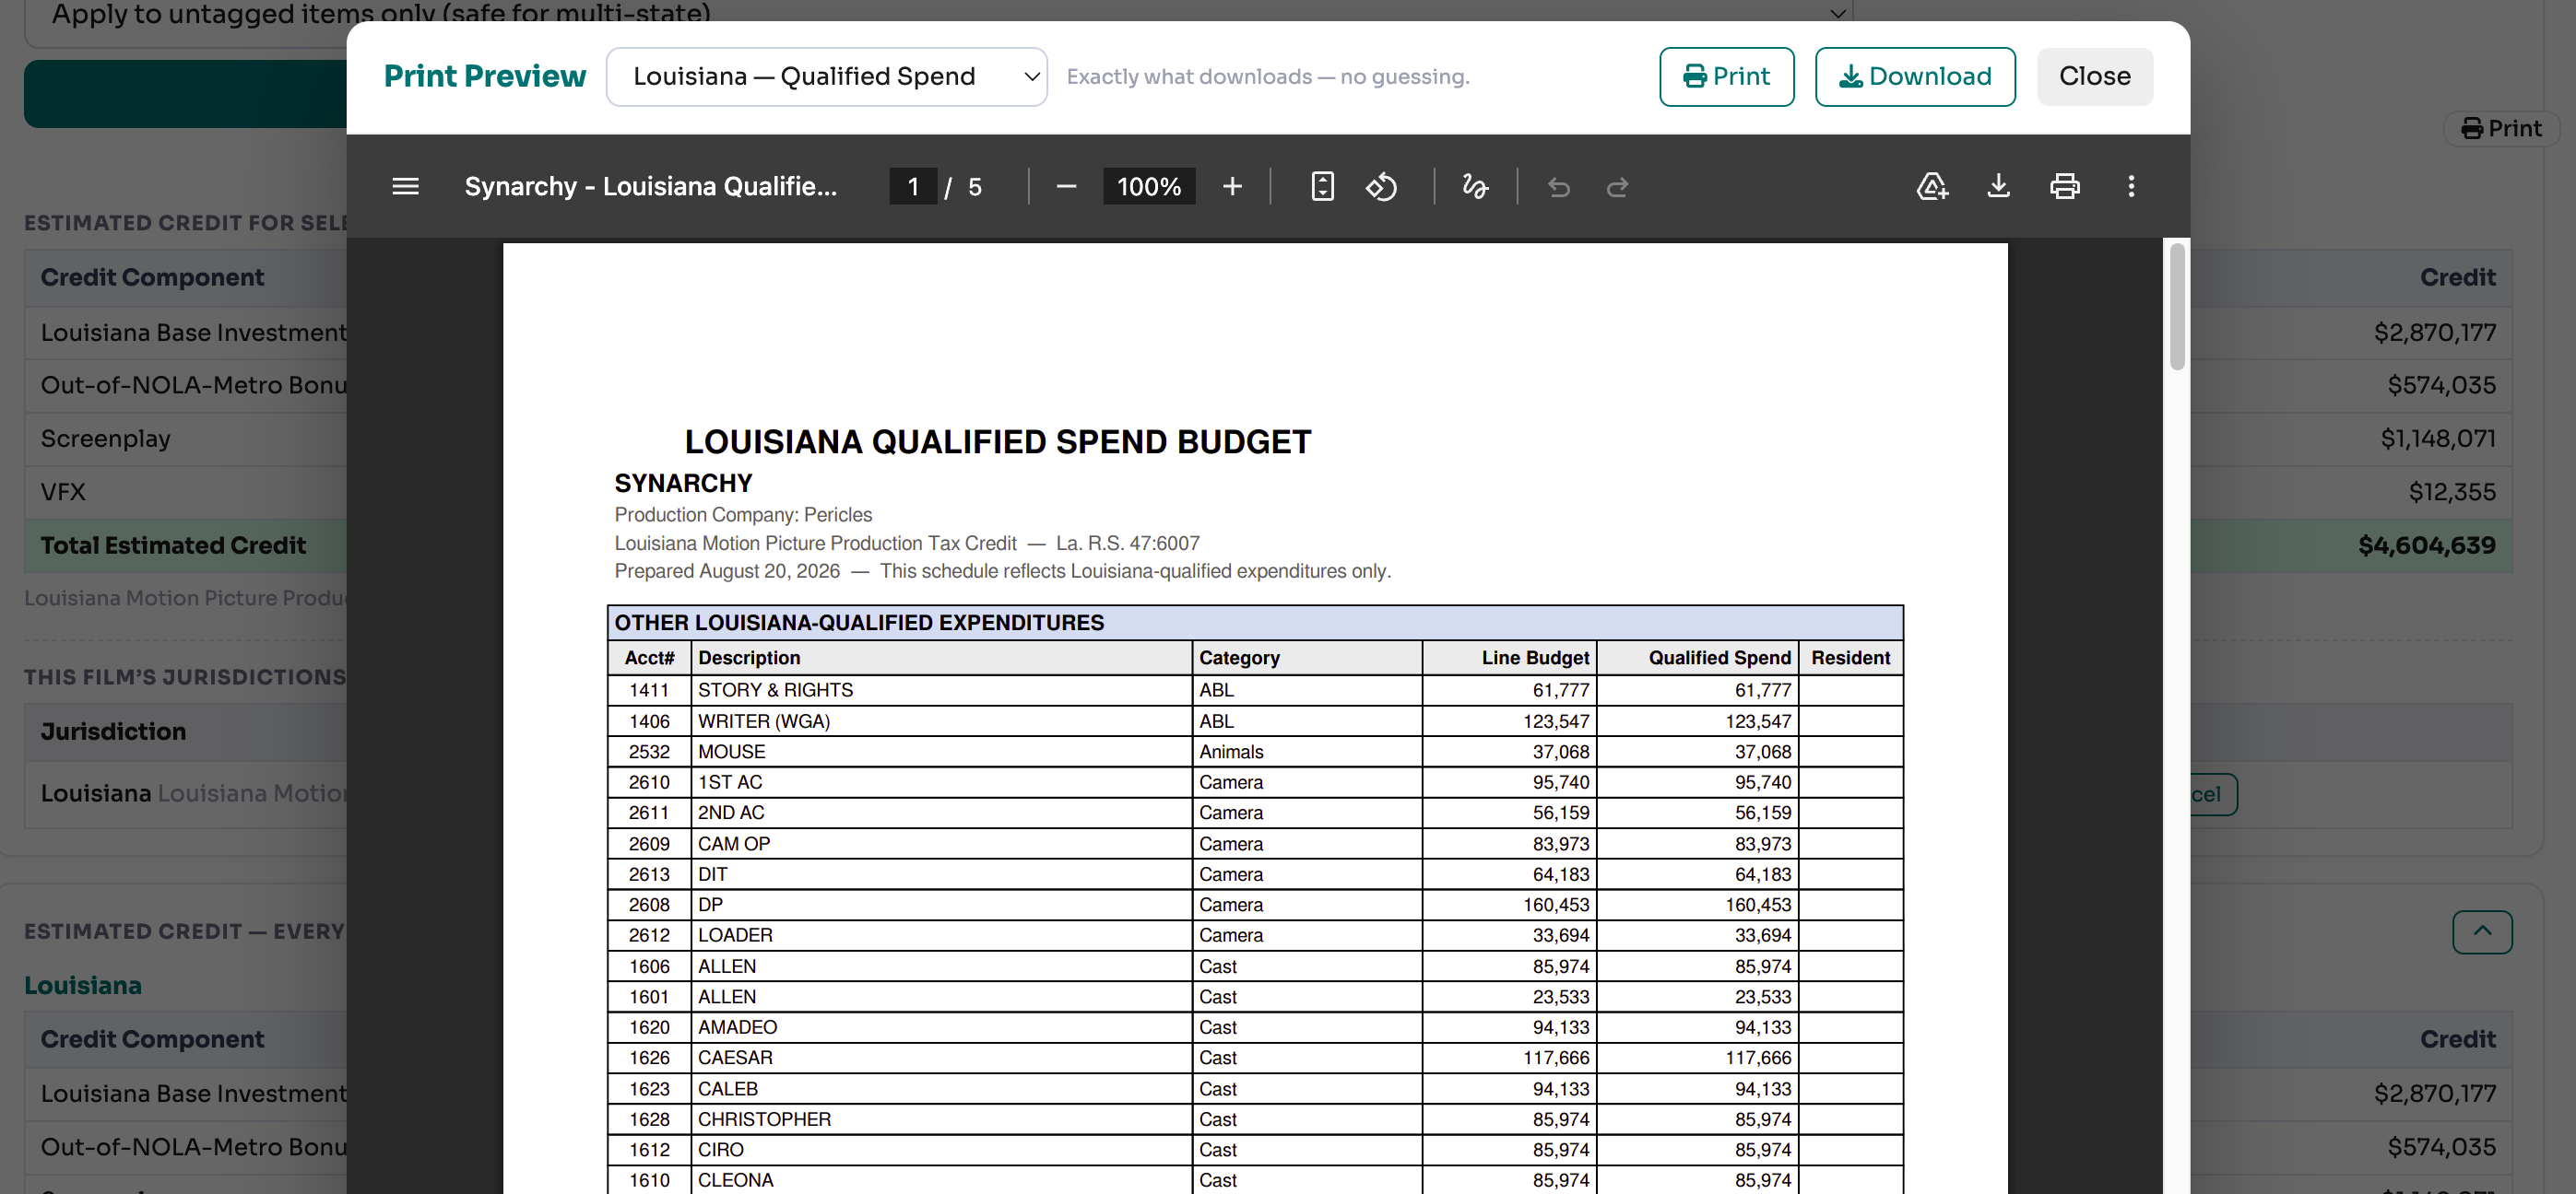This screenshot has width=2576, height=1194.
Task: Print from the PDF viewer toolbar
Action: pyautogui.click(x=2064, y=187)
